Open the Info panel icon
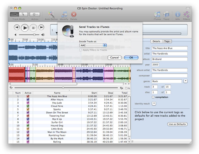This screenshot has width=199, height=154. (x=178, y=14)
